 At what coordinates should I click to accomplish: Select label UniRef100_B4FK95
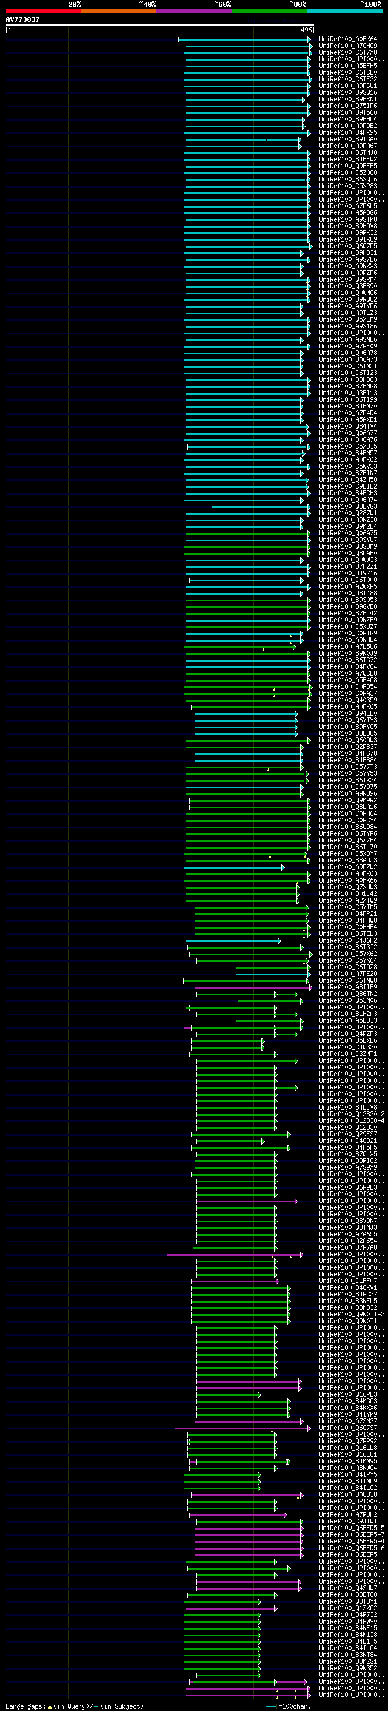point(348,132)
